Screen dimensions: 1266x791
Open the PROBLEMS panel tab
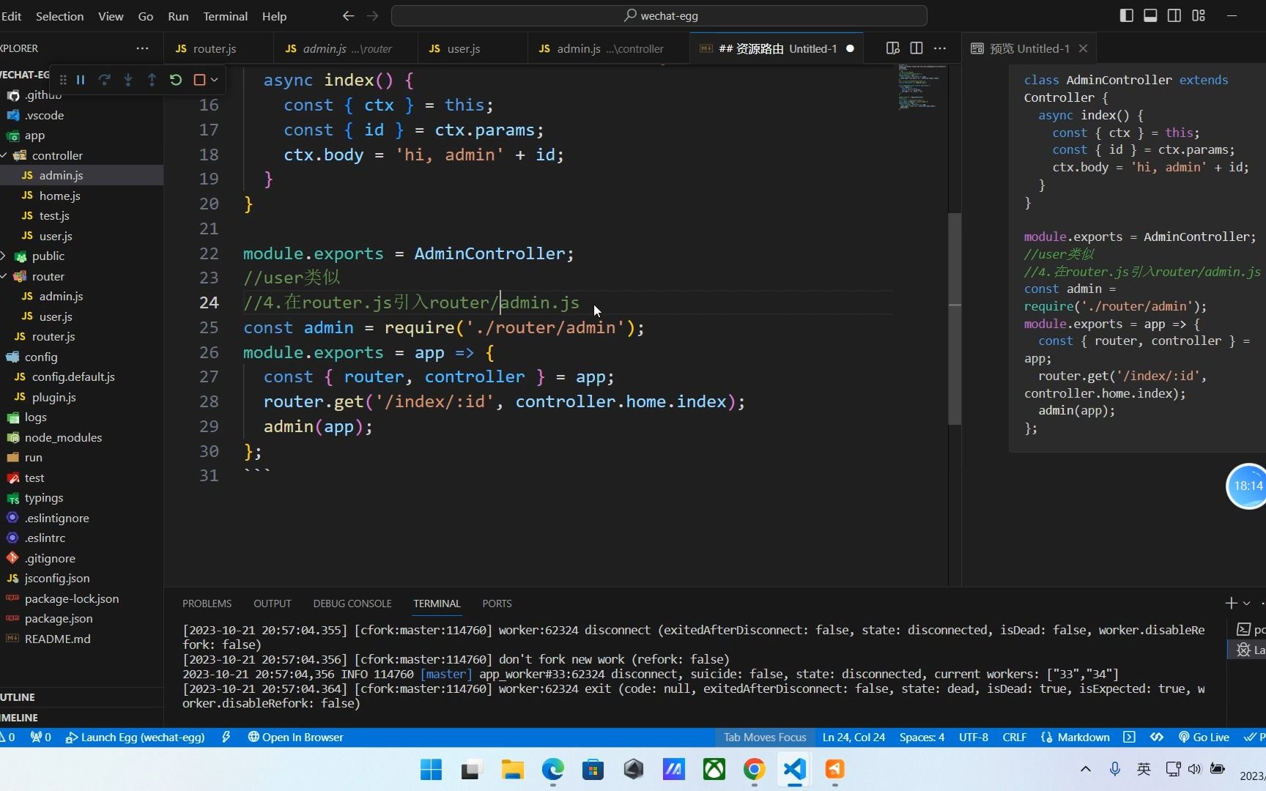pos(207,604)
